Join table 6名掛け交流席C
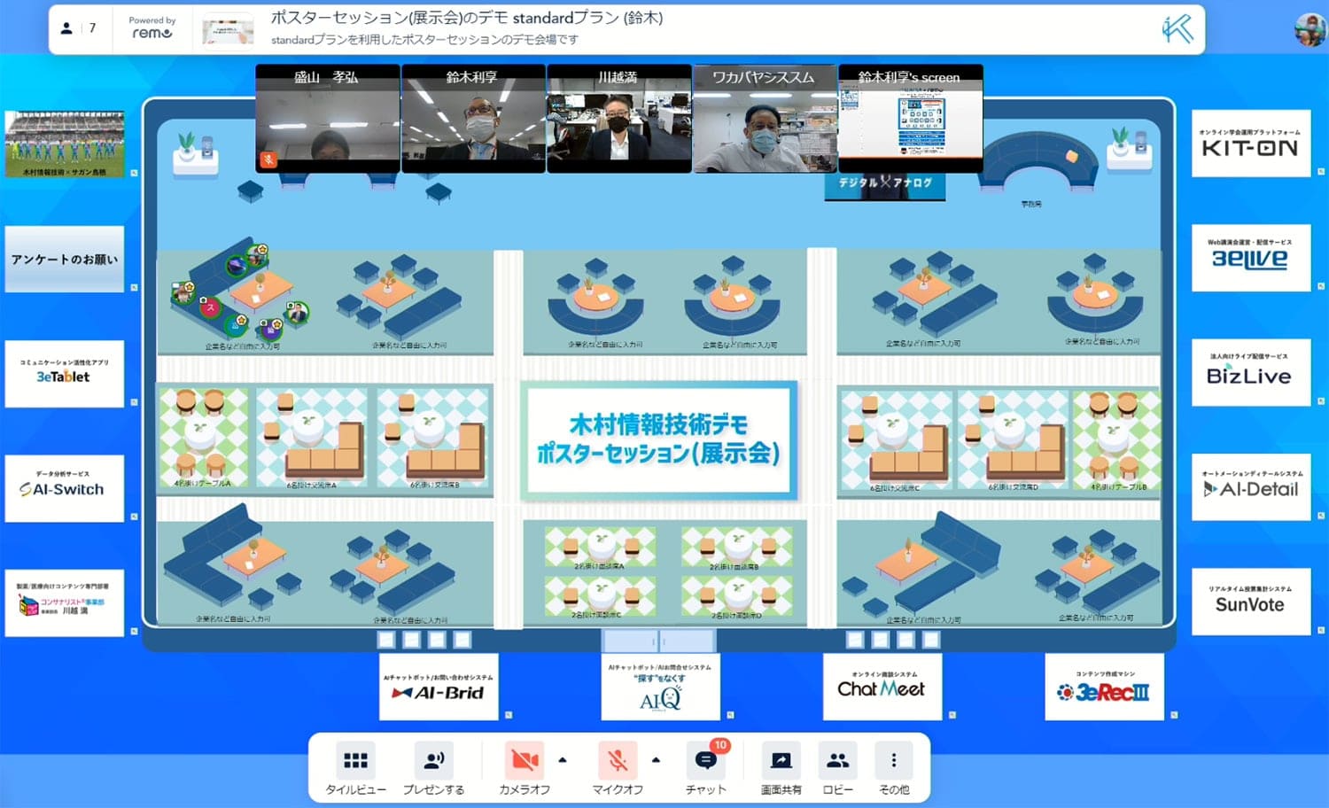The width and height of the screenshot is (1329, 808). pyautogui.click(x=896, y=440)
